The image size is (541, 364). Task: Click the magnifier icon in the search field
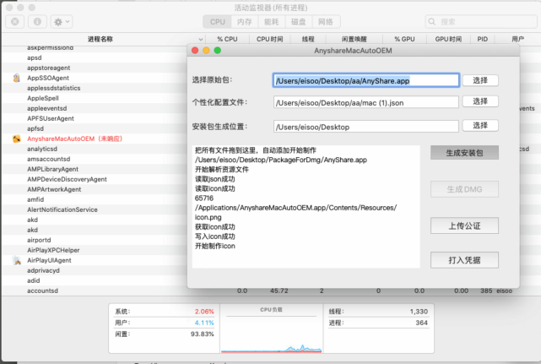point(431,22)
